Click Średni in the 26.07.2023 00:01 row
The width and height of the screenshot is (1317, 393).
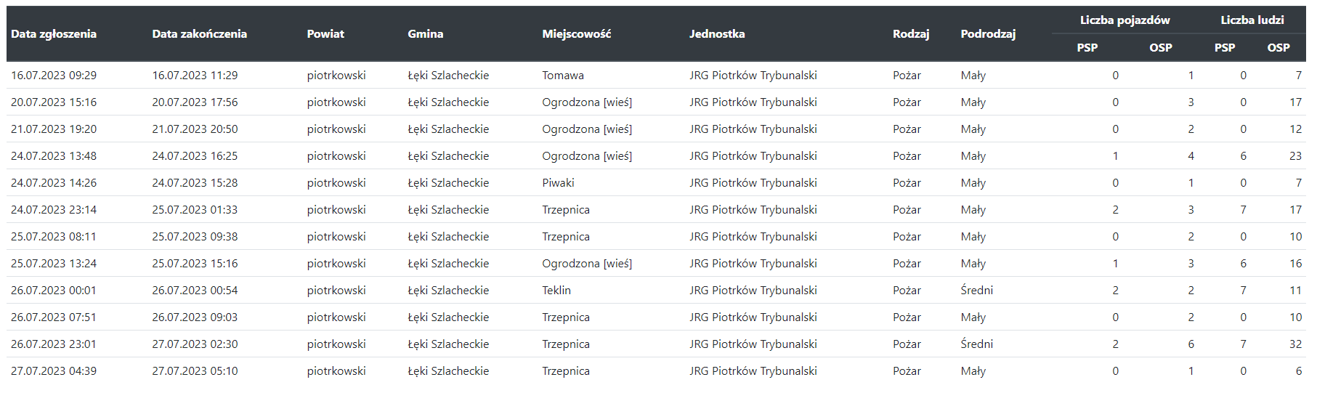(976, 291)
